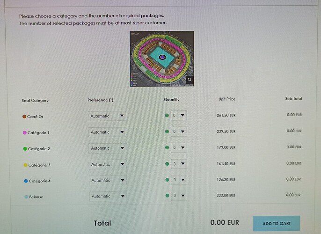321x234 pixels.
Task: Click the ADD TO CART button
Action: [x=277, y=223]
